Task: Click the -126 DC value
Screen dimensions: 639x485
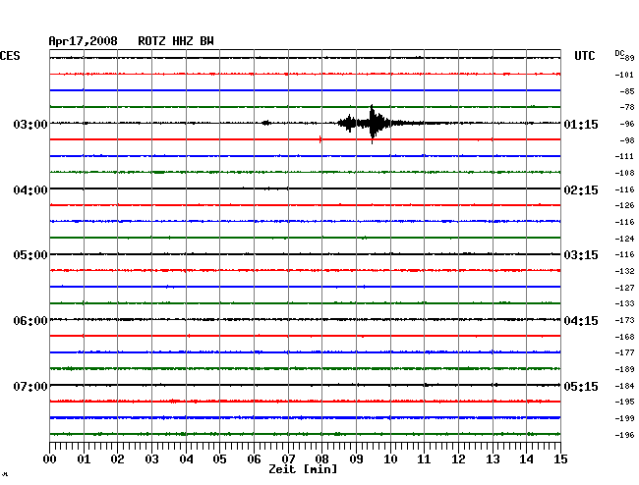Action: coord(624,205)
